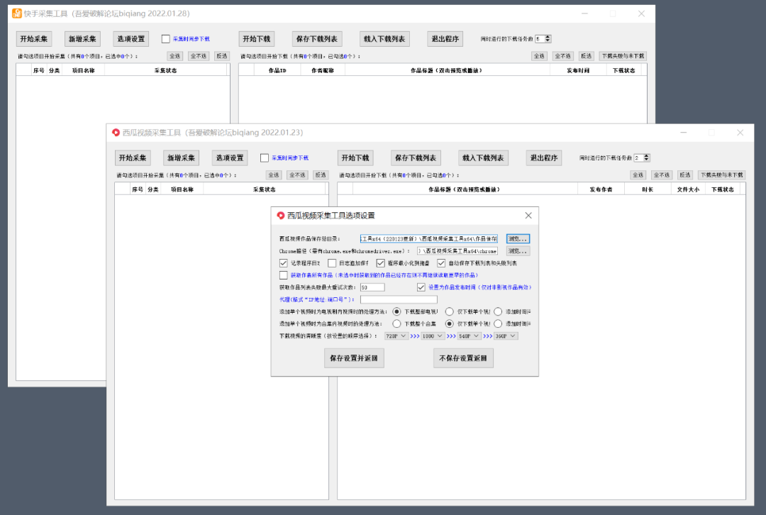Select 仅下载单个视频 radio in the TV series row
This screenshot has height=515, width=766.
click(450, 311)
